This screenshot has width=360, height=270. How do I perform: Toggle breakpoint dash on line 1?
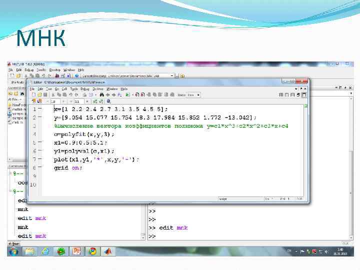point(40,108)
